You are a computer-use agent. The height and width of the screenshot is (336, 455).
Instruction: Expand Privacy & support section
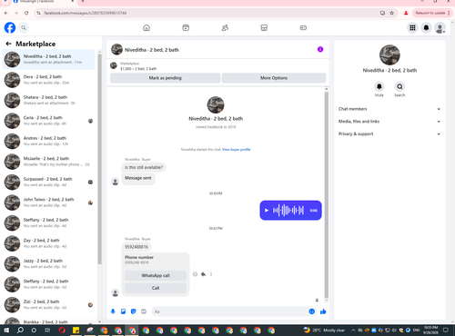tap(389, 133)
